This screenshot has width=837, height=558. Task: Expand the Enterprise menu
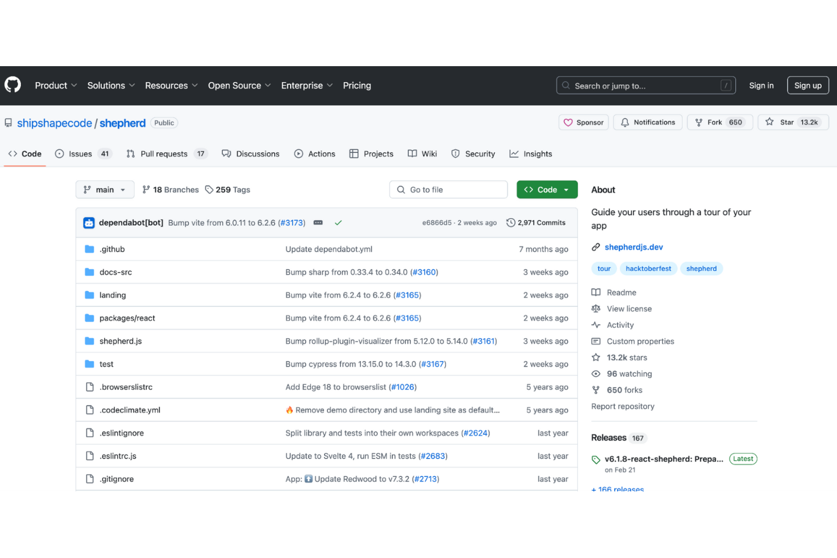[307, 85]
